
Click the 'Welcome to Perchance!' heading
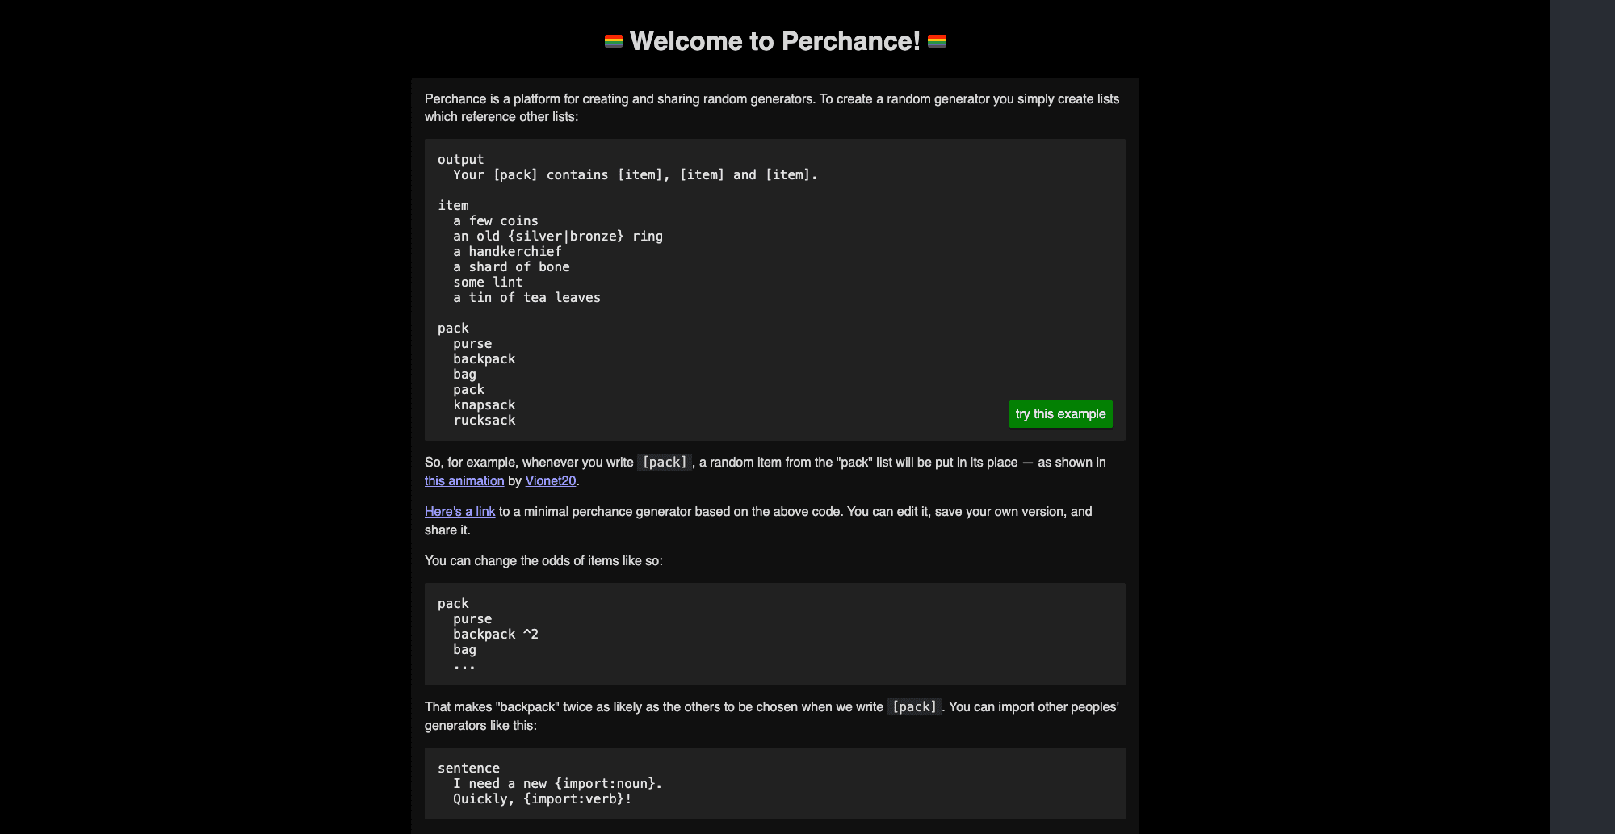pyautogui.click(x=775, y=41)
